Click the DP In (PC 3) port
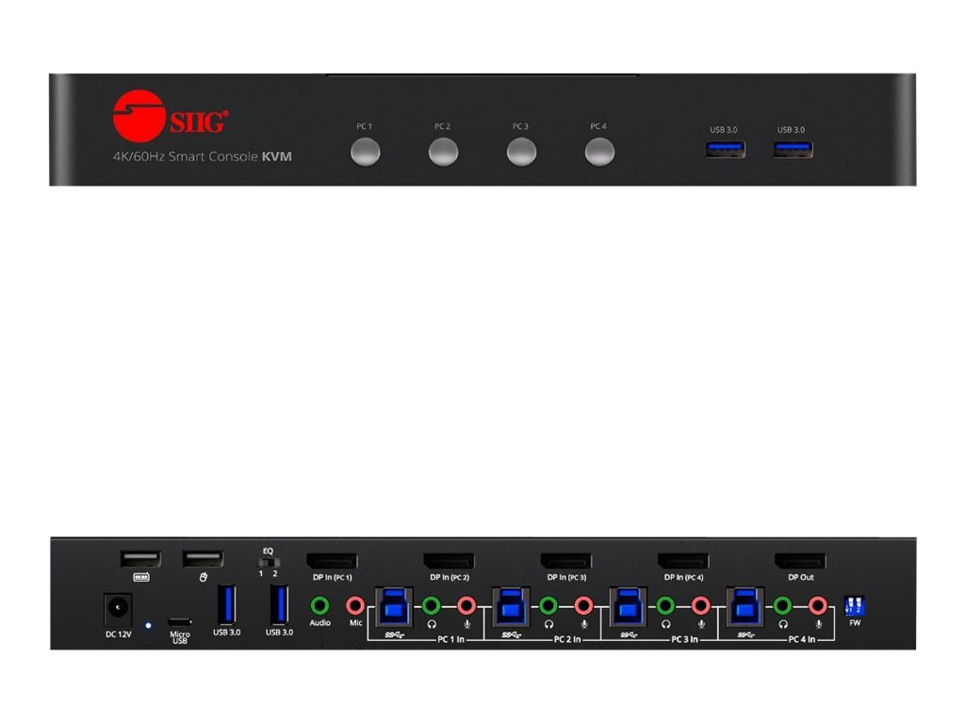 tap(566, 561)
